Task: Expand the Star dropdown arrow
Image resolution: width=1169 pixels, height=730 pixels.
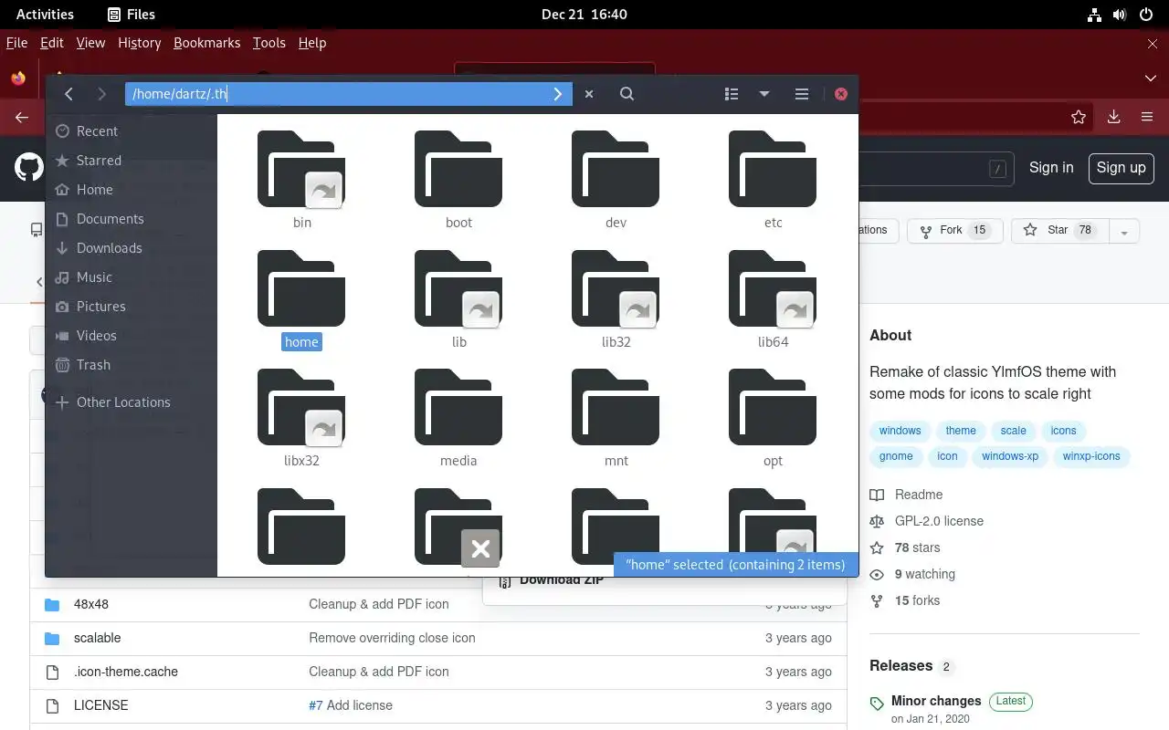Action: (1124, 231)
